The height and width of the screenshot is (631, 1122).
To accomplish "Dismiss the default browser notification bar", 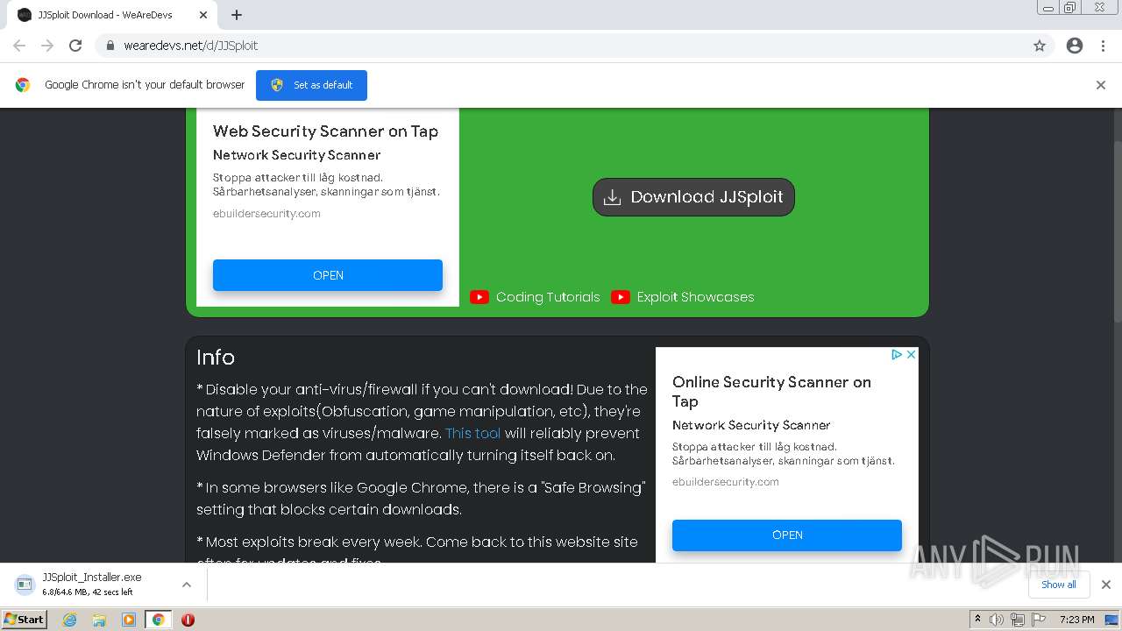I will click(x=1101, y=85).
